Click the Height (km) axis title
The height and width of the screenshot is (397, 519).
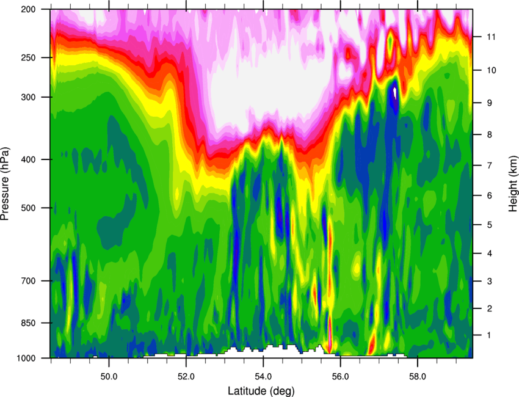[512, 183]
